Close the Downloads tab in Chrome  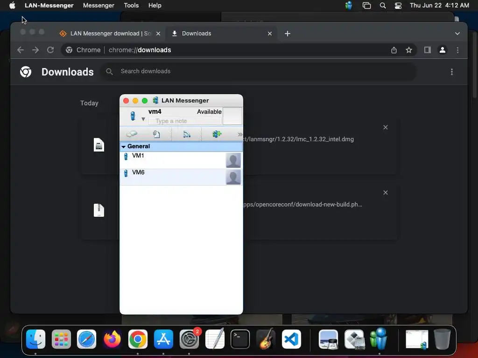(269, 34)
